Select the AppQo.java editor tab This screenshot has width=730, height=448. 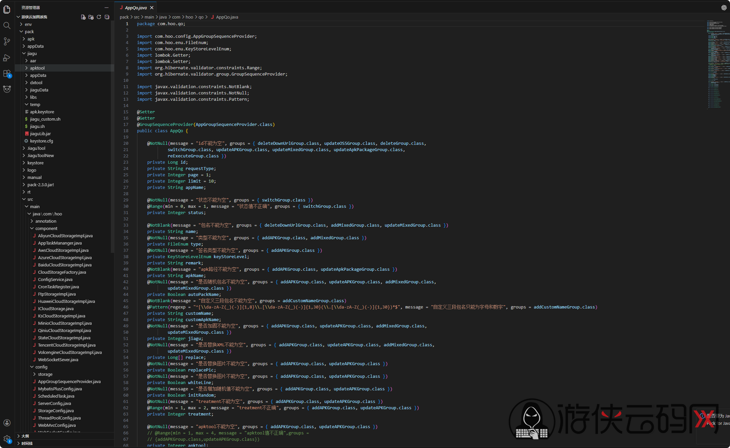136,8
